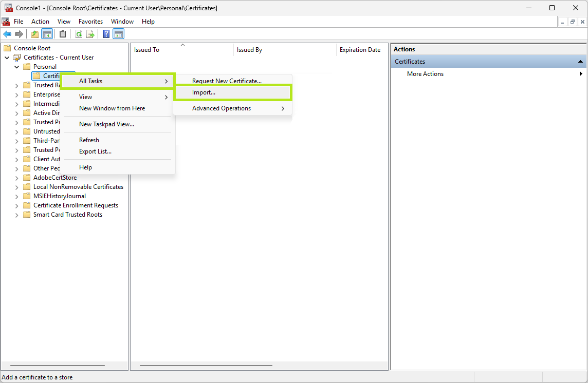
Task: Click the AdobeCertStore folder icon
Action: coord(27,178)
